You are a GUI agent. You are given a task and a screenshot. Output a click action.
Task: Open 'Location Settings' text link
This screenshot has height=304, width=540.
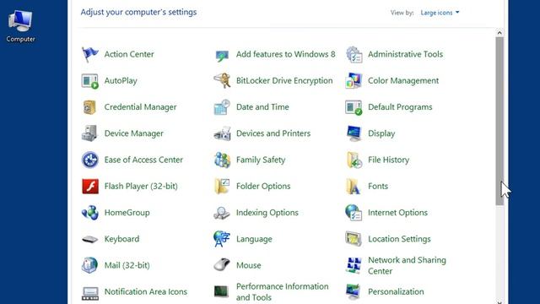tap(399, 239)
